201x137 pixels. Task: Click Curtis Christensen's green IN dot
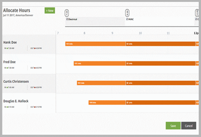coord(7,87)
